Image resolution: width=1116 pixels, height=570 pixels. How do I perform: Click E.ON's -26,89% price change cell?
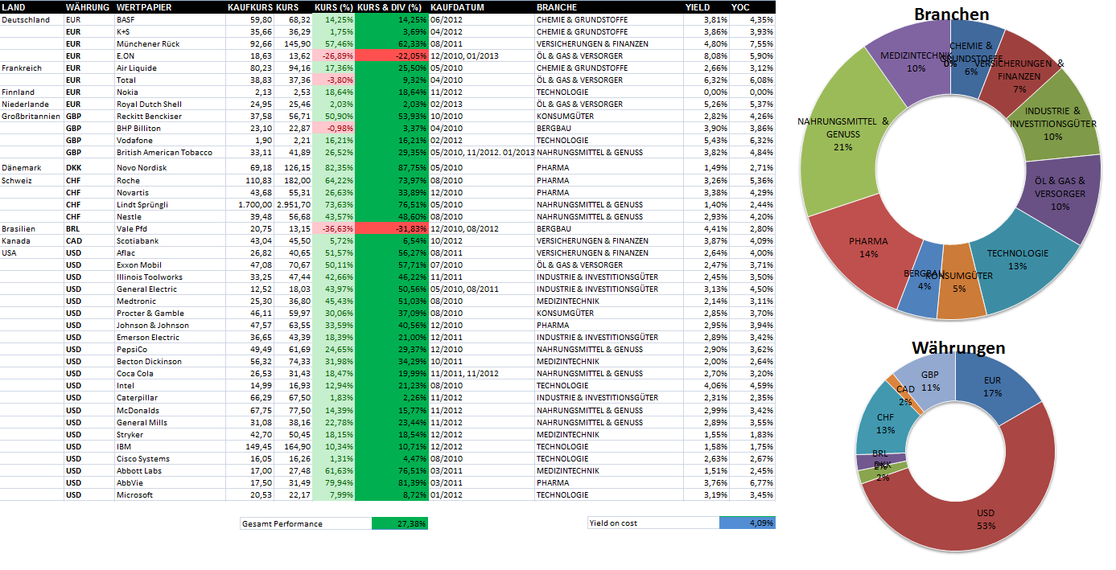point(334,55)
